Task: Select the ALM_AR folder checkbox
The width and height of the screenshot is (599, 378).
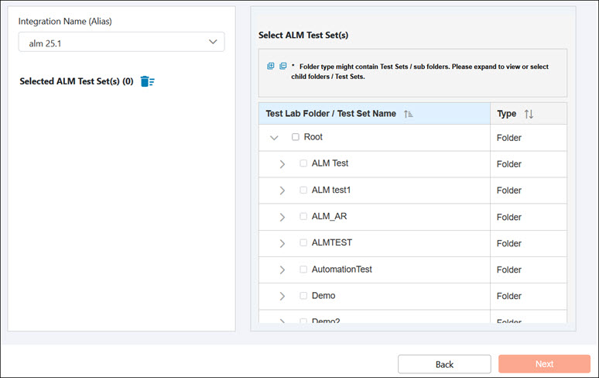Action: pos(303,216)
